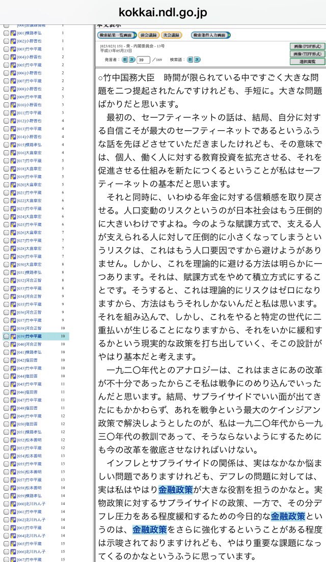Go to 次会議録 (next meeting record)
Screen dimensions: 326x562
coord(172,35)
